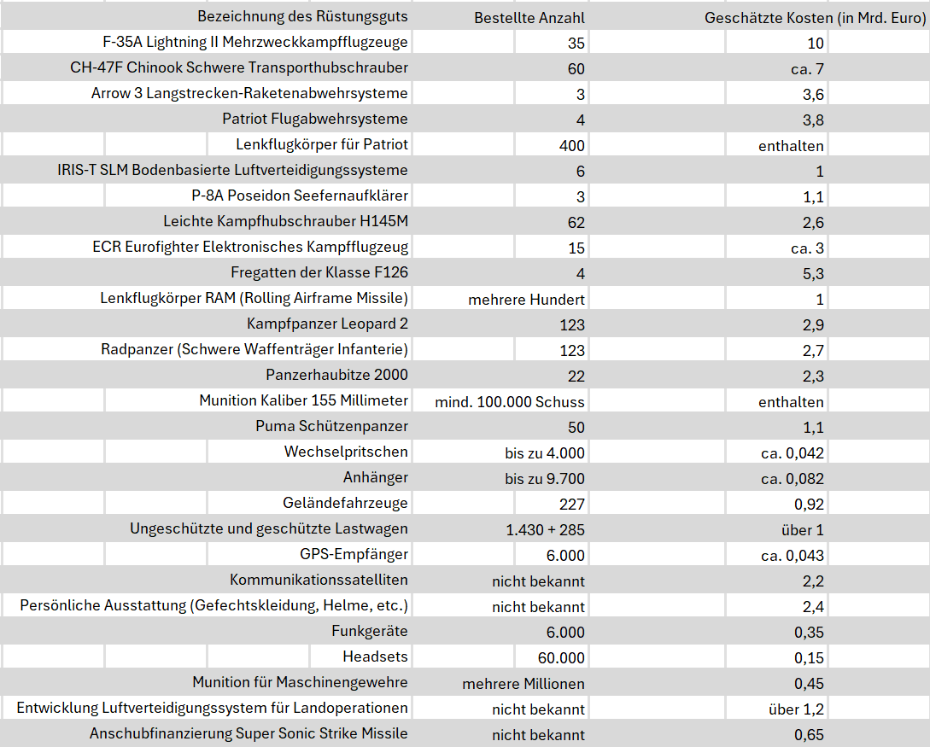Click 'Entwicklung Luftverteidigungssystem für Landoperationen' cell
This screenshot has width=930, height=747.
tap(213, 707)
